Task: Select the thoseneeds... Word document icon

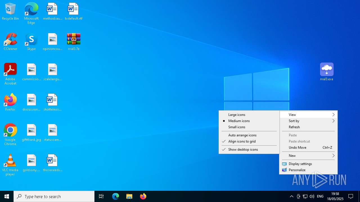Action: [x=52, y=163]
